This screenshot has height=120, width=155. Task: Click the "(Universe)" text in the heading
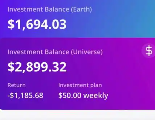pos(87,52)
